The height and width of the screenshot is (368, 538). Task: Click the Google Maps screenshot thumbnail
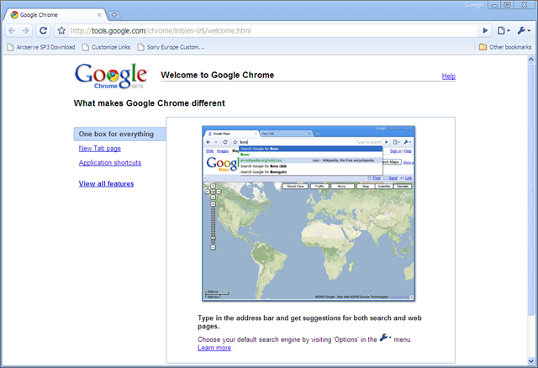click(x=309, y=213)
